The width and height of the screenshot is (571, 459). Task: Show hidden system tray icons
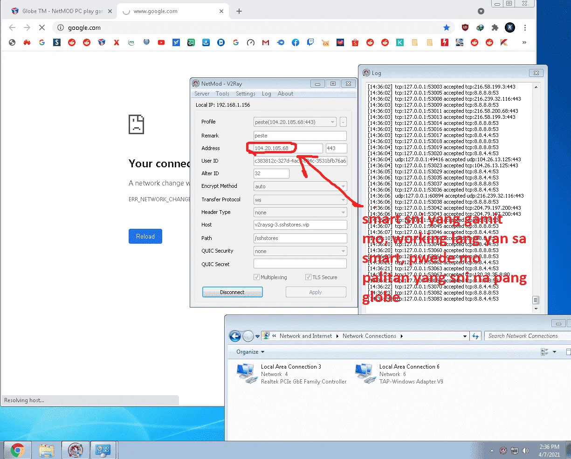coord(492,451)
